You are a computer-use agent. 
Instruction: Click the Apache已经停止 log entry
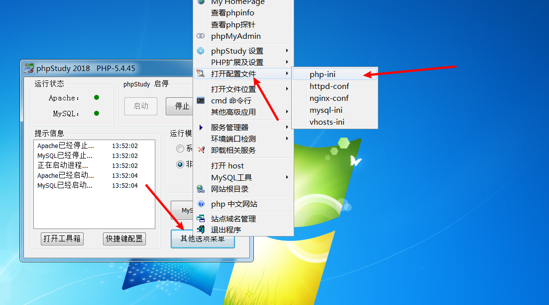coord(88,146)
